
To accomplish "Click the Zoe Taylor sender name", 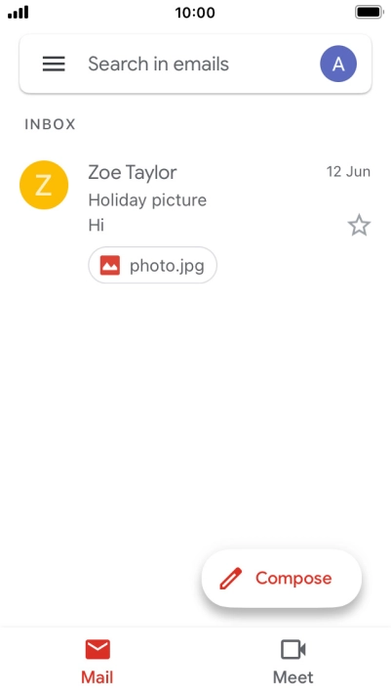I will tap(133, 172).
